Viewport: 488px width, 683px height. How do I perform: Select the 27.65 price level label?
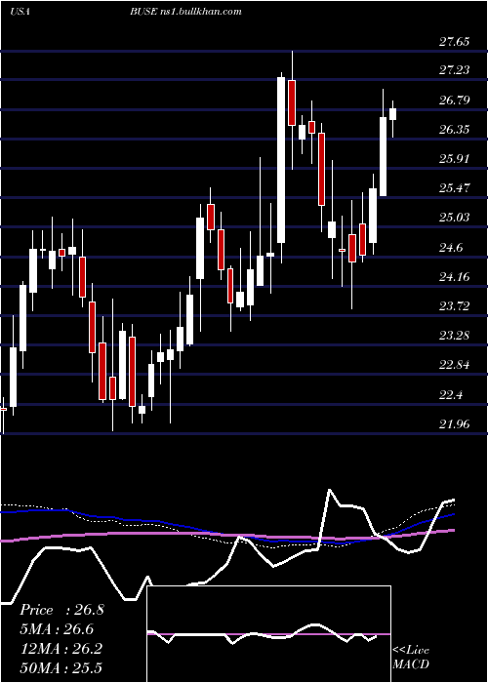click(455, 42)
